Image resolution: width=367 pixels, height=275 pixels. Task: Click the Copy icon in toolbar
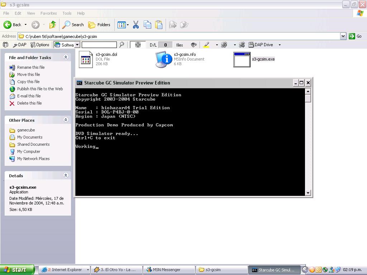pyautogui.click(x=147, y=25)
